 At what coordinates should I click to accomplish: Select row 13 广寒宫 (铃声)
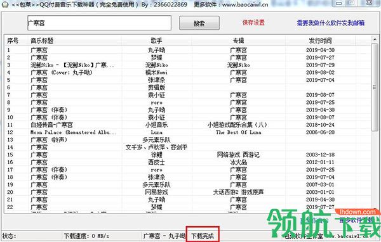(49, 140)
